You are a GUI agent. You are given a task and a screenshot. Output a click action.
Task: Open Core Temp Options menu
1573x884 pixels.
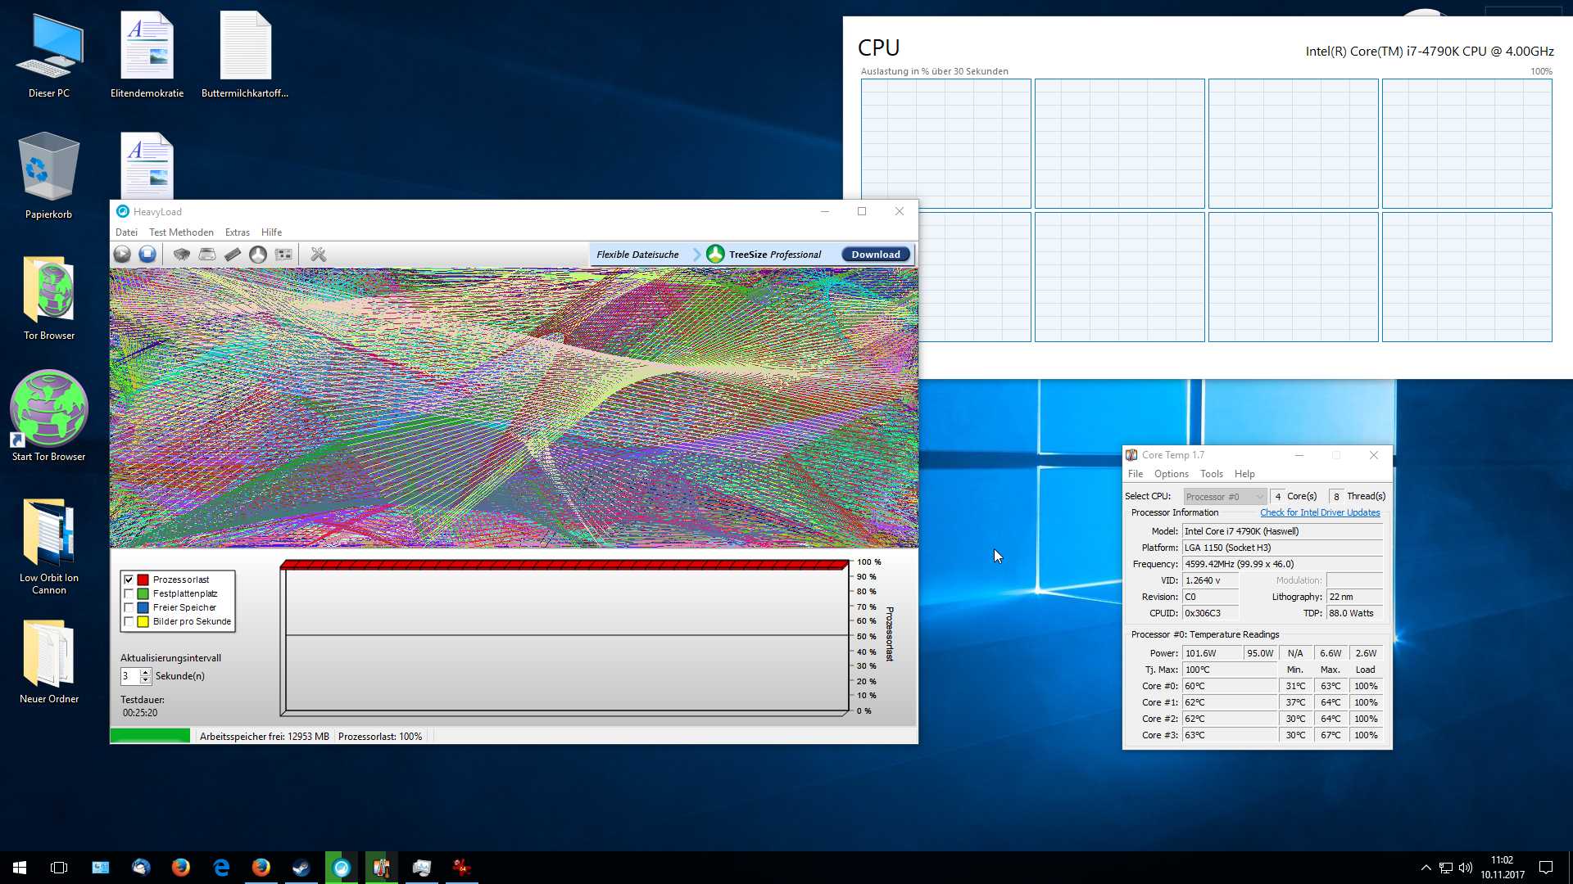[1171, 474]
